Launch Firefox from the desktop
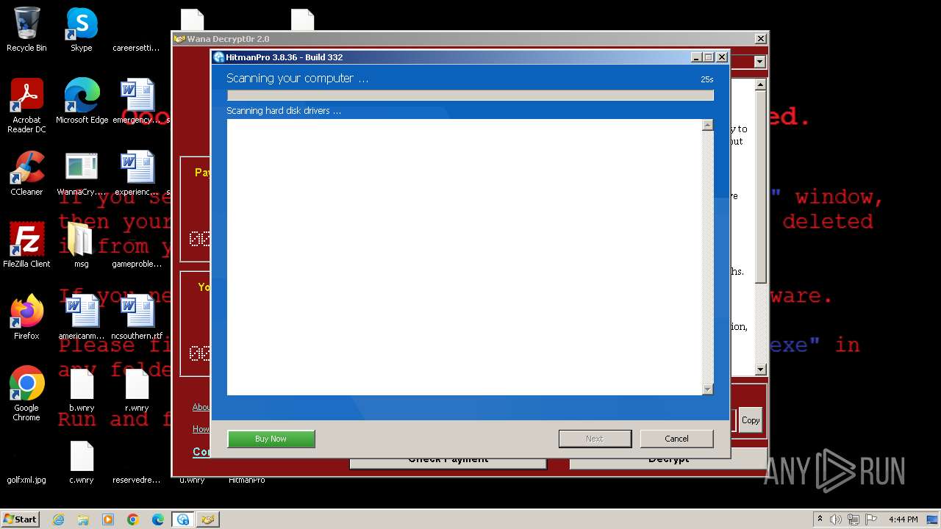 click(x=26, y=317)
